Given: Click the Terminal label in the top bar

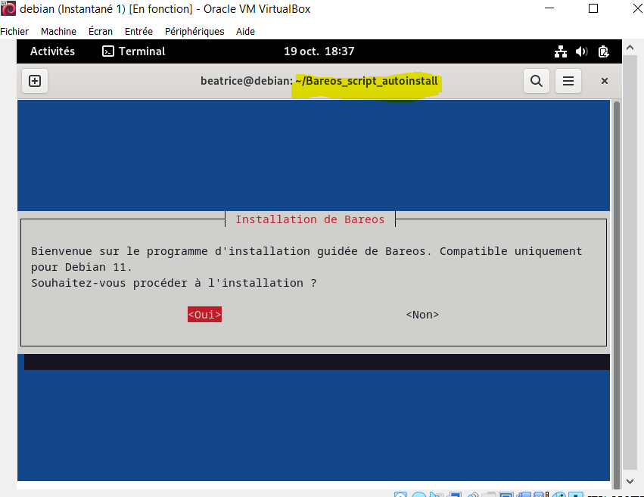Looking at the screenshot, I should pyautogui.click(x=143, y=51).
